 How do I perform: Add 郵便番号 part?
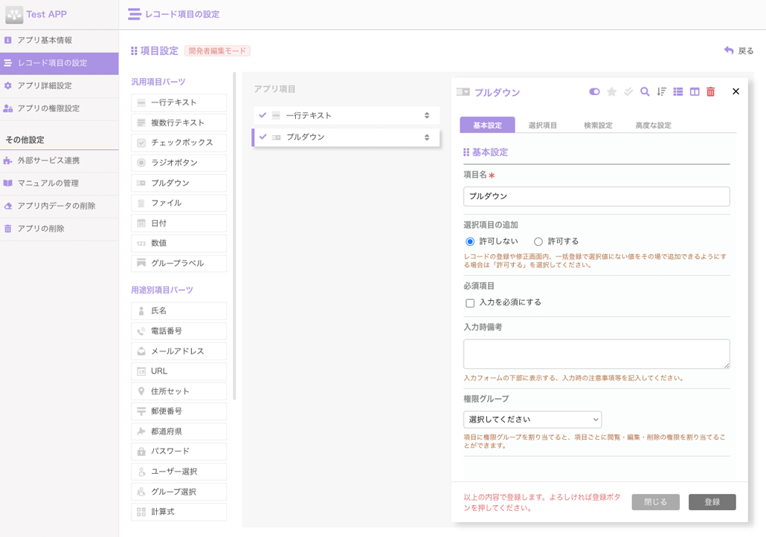[178, 411]
